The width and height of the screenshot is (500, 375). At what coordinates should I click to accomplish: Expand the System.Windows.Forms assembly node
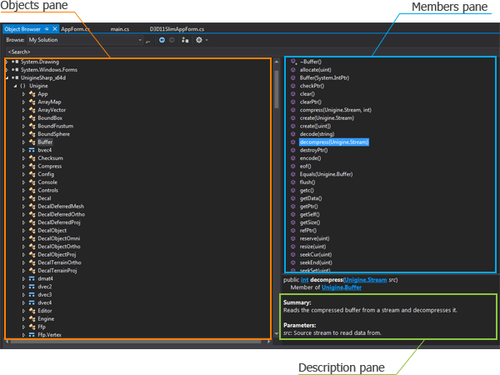pos(7,70)
